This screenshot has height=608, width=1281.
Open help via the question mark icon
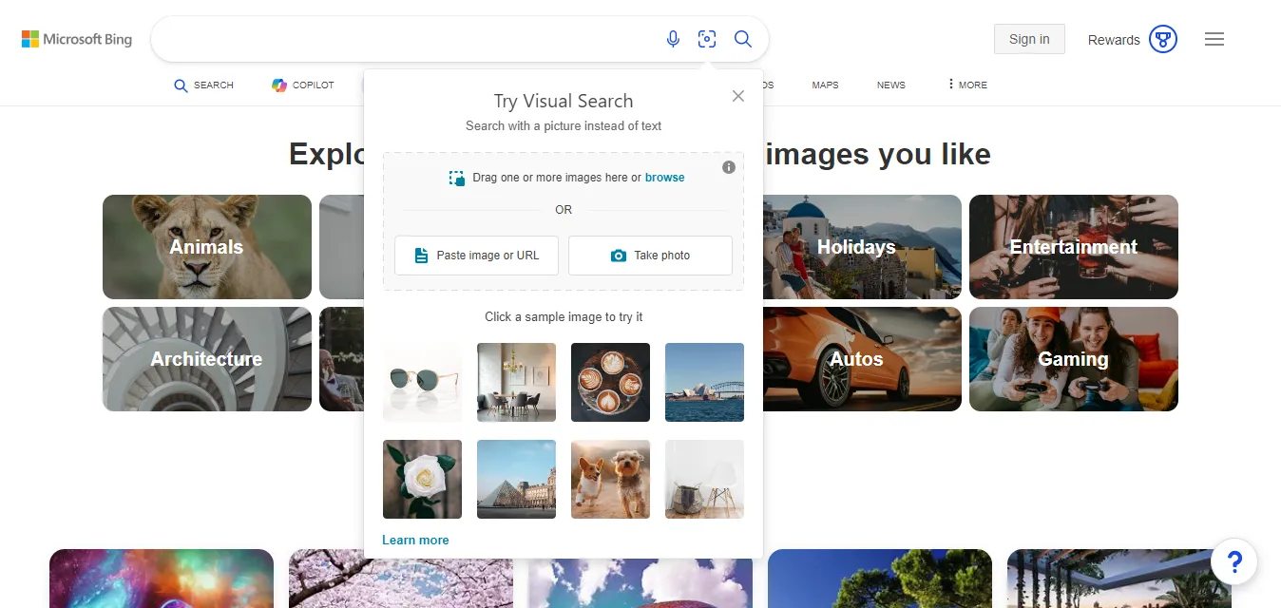pos(1233,561)
